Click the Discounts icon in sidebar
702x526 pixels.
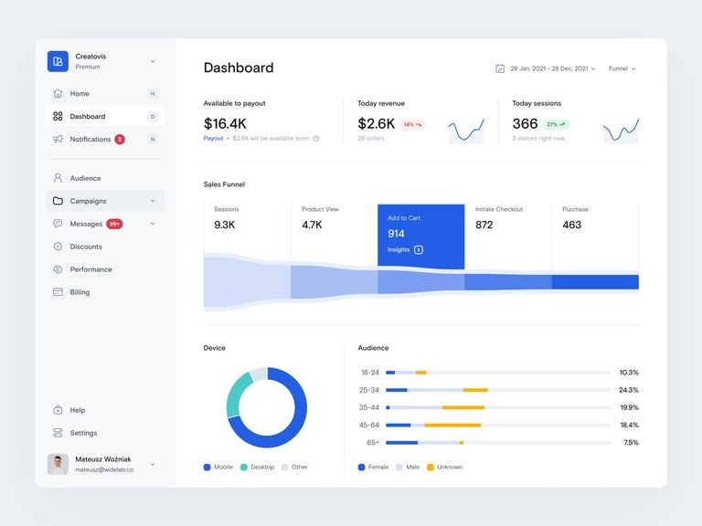point(58,247)
